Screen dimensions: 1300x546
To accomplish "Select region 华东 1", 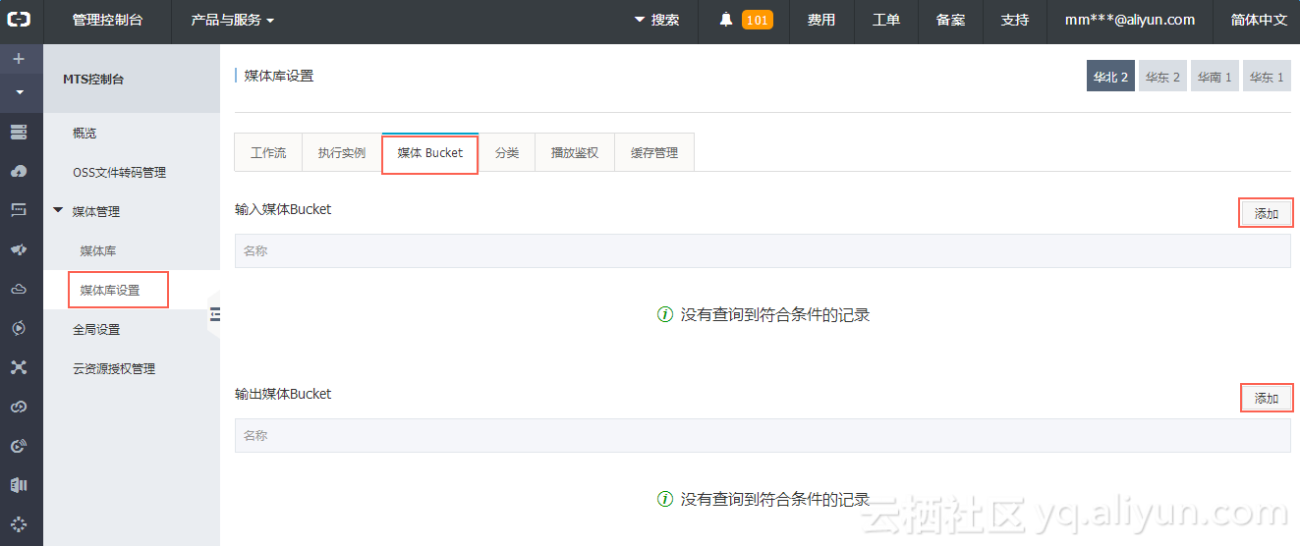I will point(1267,77).
